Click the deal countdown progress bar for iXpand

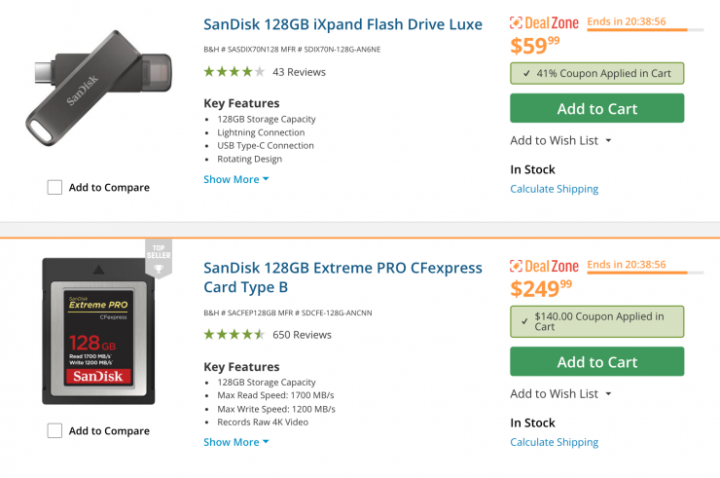point(645,30)
